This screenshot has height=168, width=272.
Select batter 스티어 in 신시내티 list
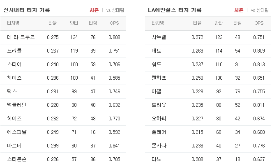click(x=14, y=64)
